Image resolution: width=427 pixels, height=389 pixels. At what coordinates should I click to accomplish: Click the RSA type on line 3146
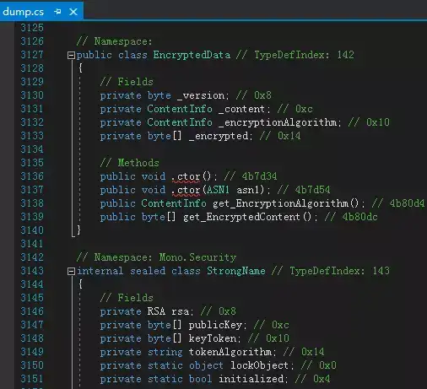[156, 311]
